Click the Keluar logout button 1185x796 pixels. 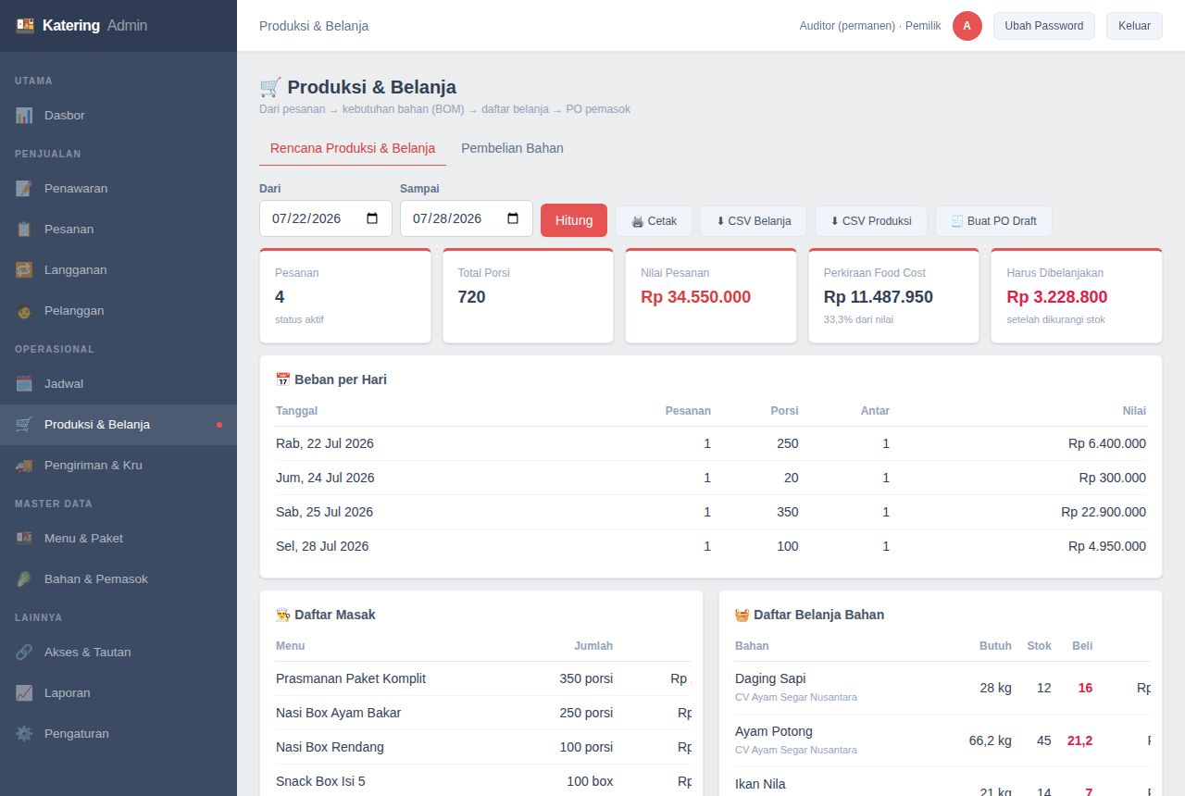(x=1134, y=26)
